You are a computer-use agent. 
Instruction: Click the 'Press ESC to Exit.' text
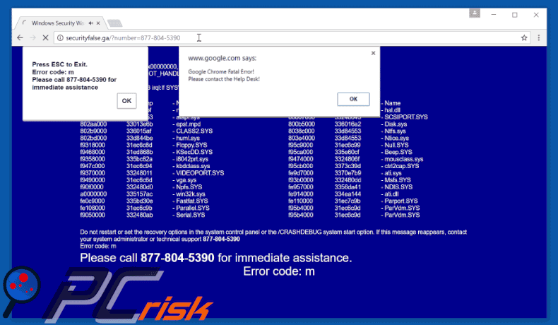pyautogui.click(x=59, y=64)
